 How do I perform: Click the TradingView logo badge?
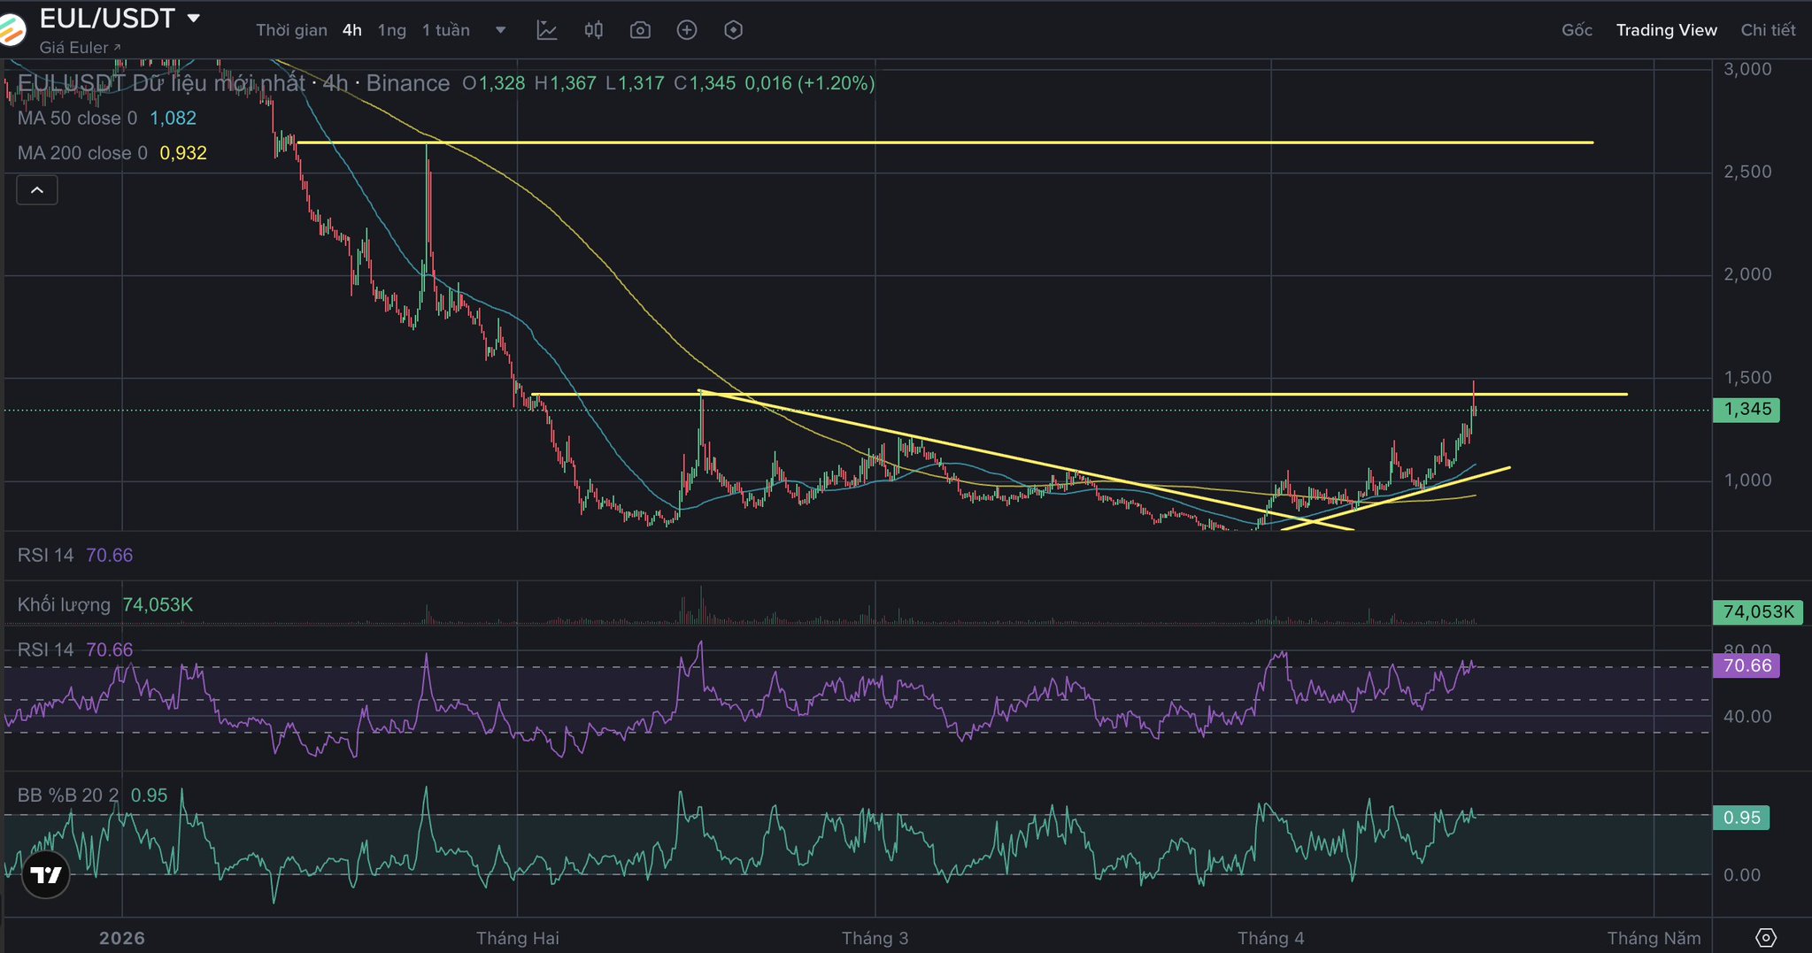point(45,875)
